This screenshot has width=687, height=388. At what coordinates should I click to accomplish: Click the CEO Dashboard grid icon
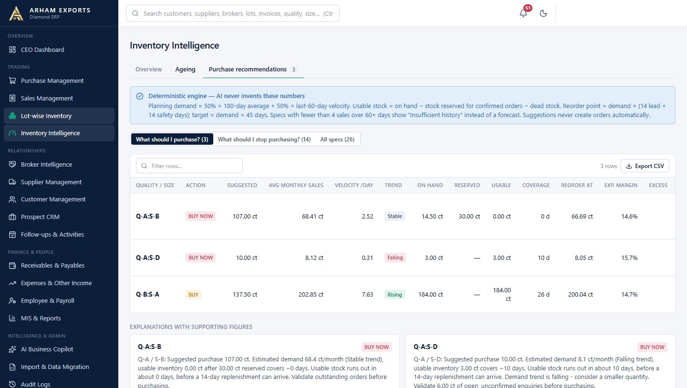pos(12,50)
